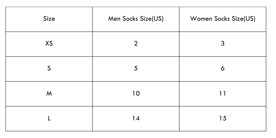Click women's sock size 11 cell
This screenshot has height=138, width=276.
pos(223,93)
